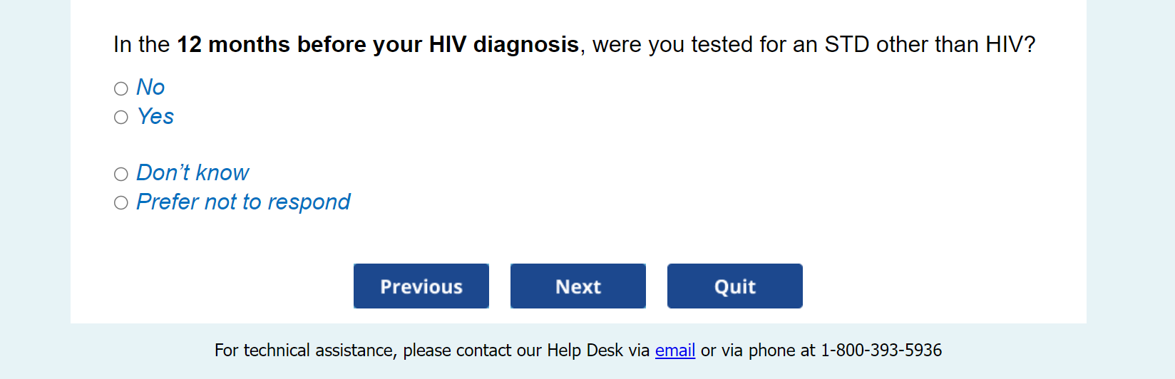Click the "or via phone at" footer text
1175x379 pixels.
pyautogui.click(x=758, y=351)
